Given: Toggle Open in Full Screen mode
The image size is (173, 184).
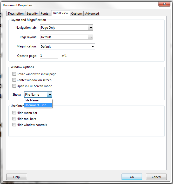Looking at the screenshot, I should tap(14, 86).
